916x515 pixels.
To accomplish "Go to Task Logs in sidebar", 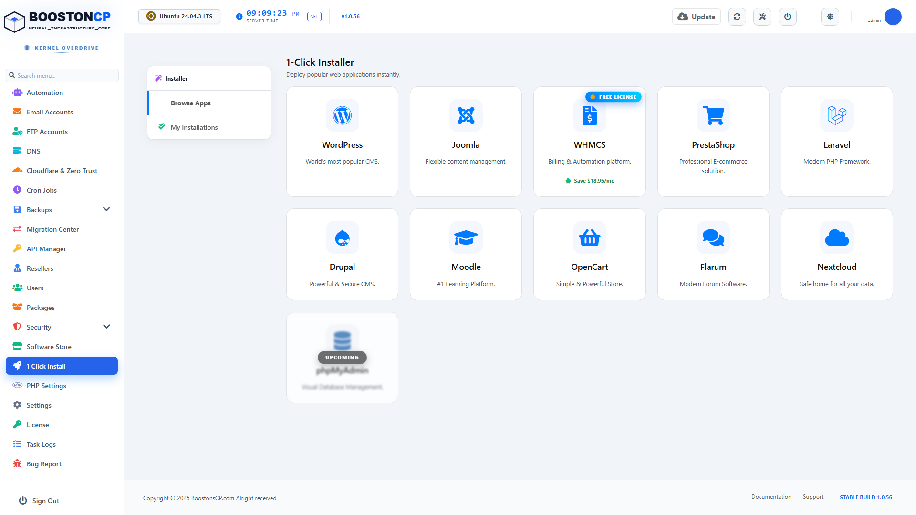I will tap(62, 444).
